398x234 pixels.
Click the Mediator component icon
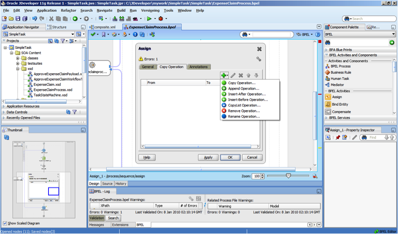[328, 85]
